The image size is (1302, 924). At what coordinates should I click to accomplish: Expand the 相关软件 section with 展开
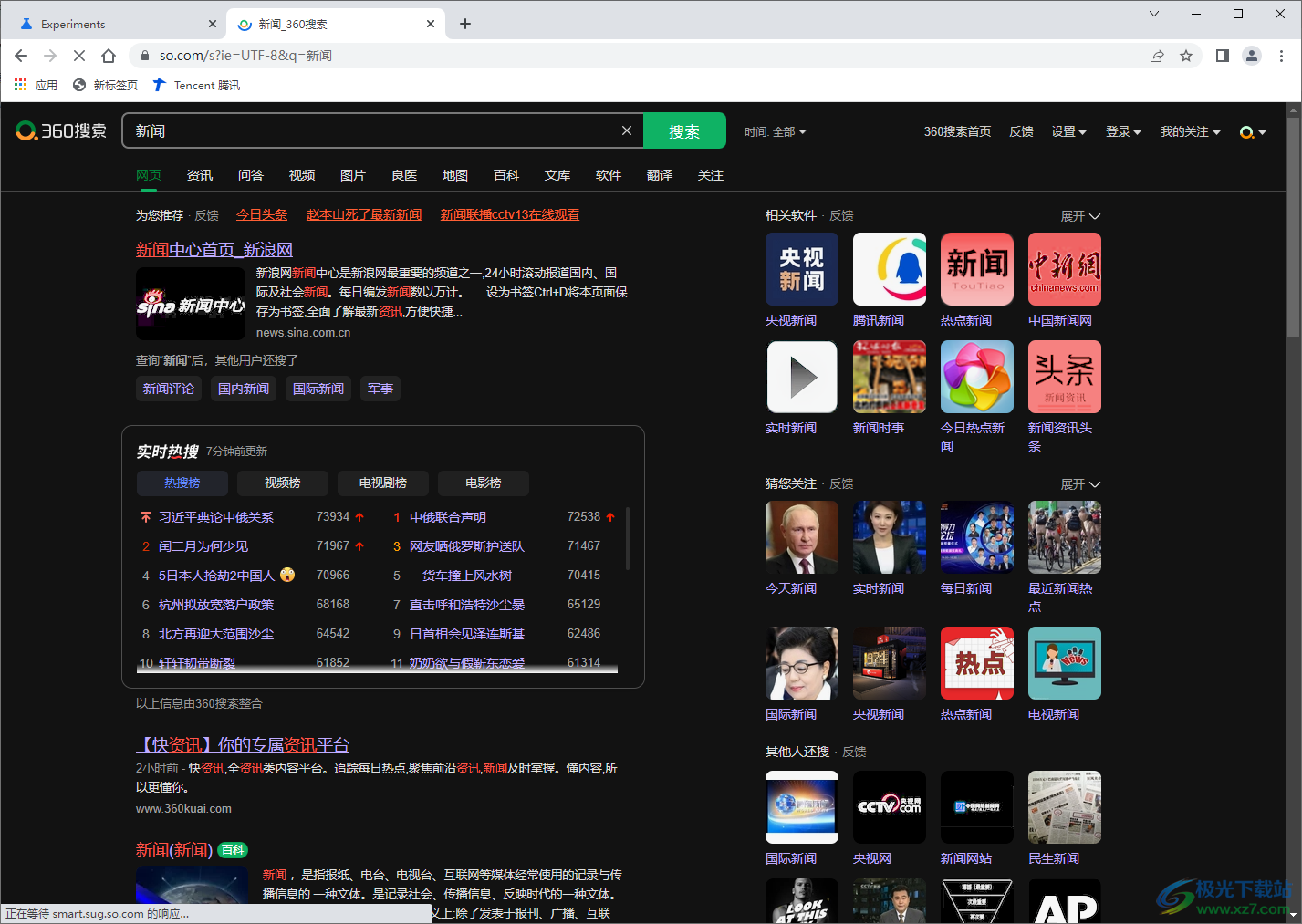1080,216
